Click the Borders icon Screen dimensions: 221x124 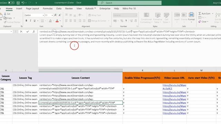[42, 21]
